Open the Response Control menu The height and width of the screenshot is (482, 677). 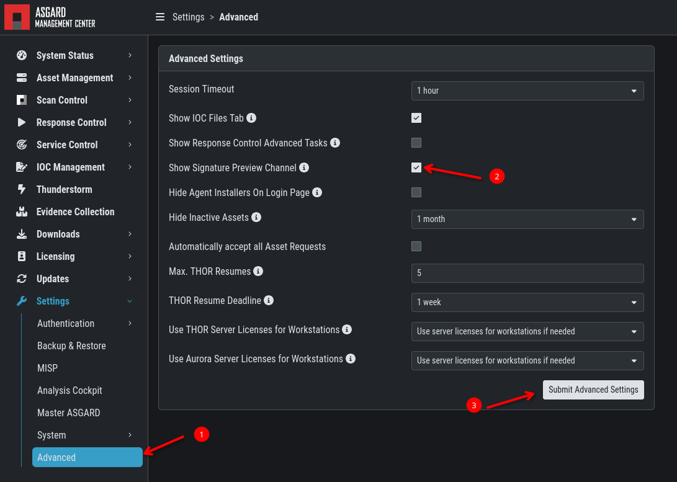[x=72, y=122]
